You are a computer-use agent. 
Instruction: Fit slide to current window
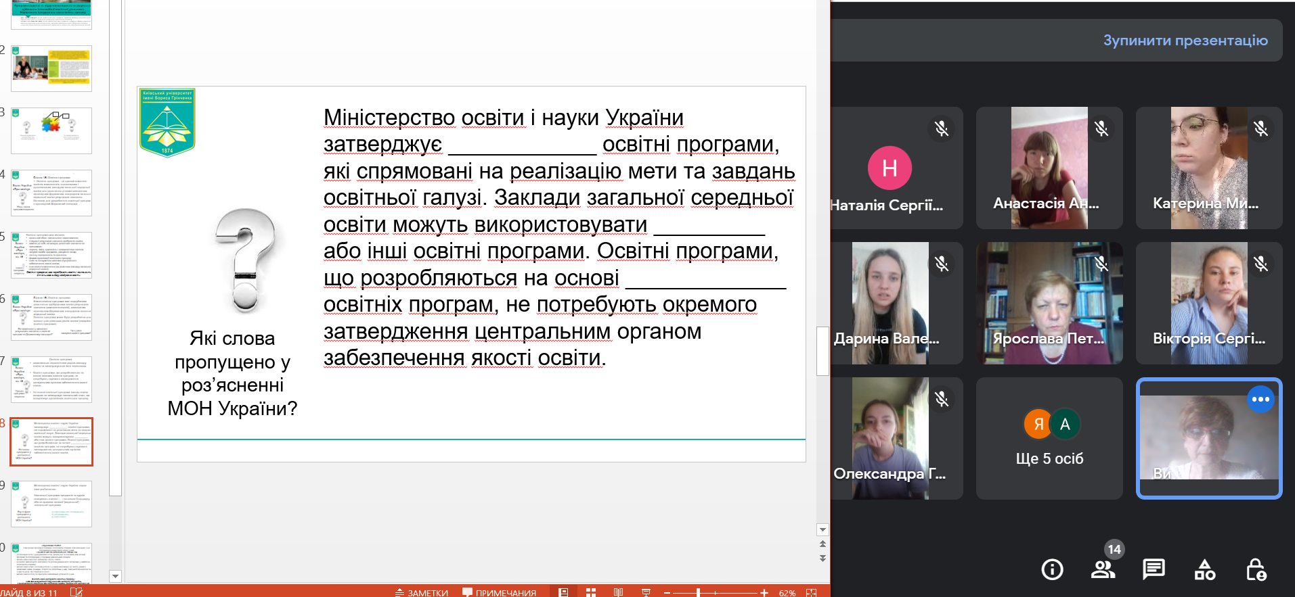click(x=811, y=592)
